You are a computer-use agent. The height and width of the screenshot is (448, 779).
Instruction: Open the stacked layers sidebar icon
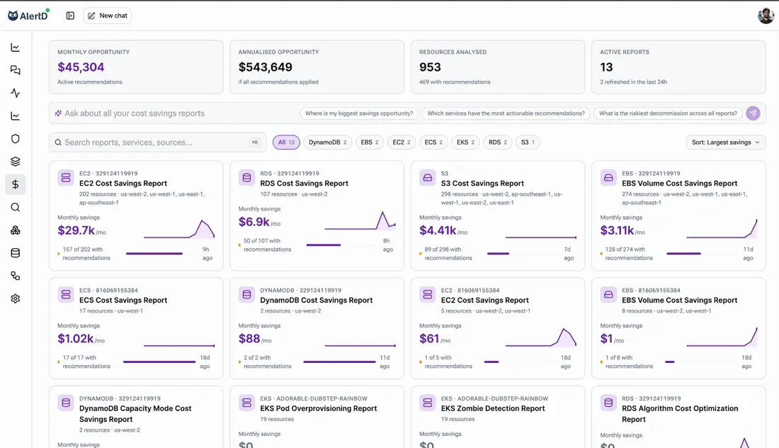(16, 162)
